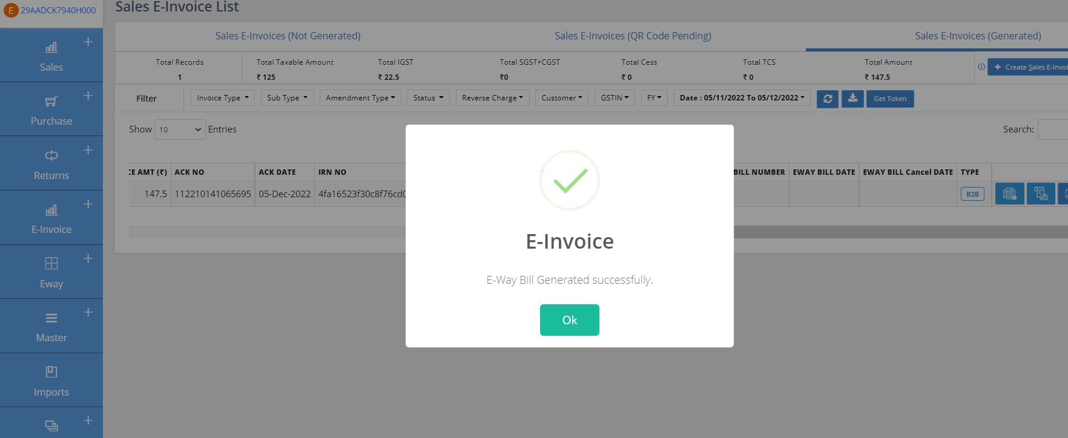Switch to Sales E-Invoices (Not Generated) tab
This screenshot has width=1068, height=438.
coord(288,36)
